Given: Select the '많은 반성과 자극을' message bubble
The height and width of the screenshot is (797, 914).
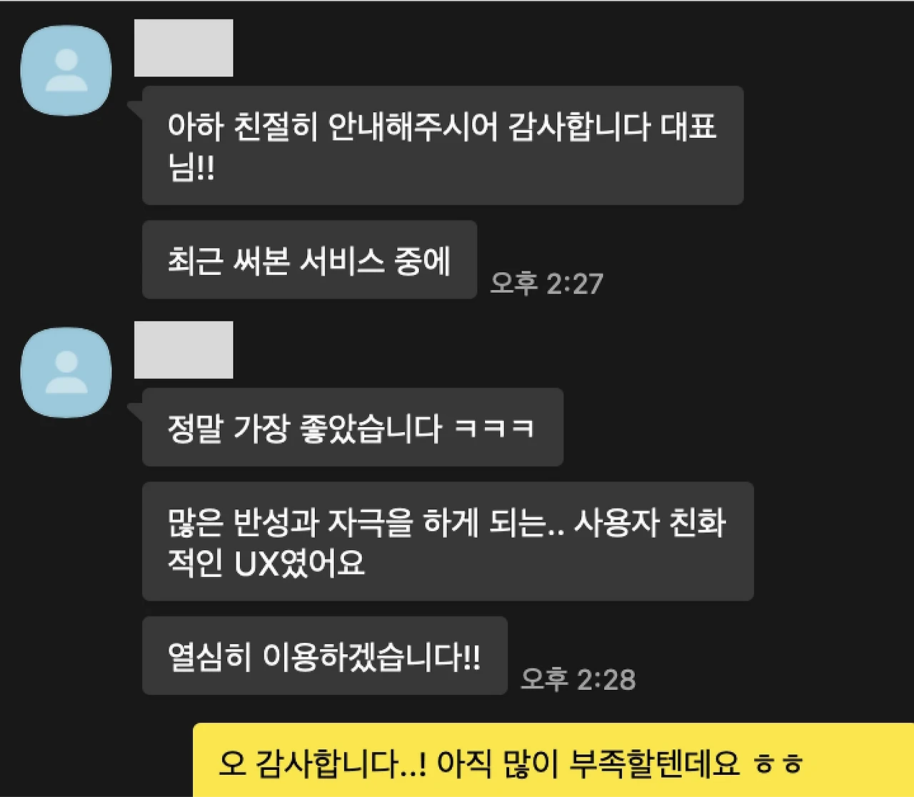Looking at the screenshot, I should [x=448, y=541].
